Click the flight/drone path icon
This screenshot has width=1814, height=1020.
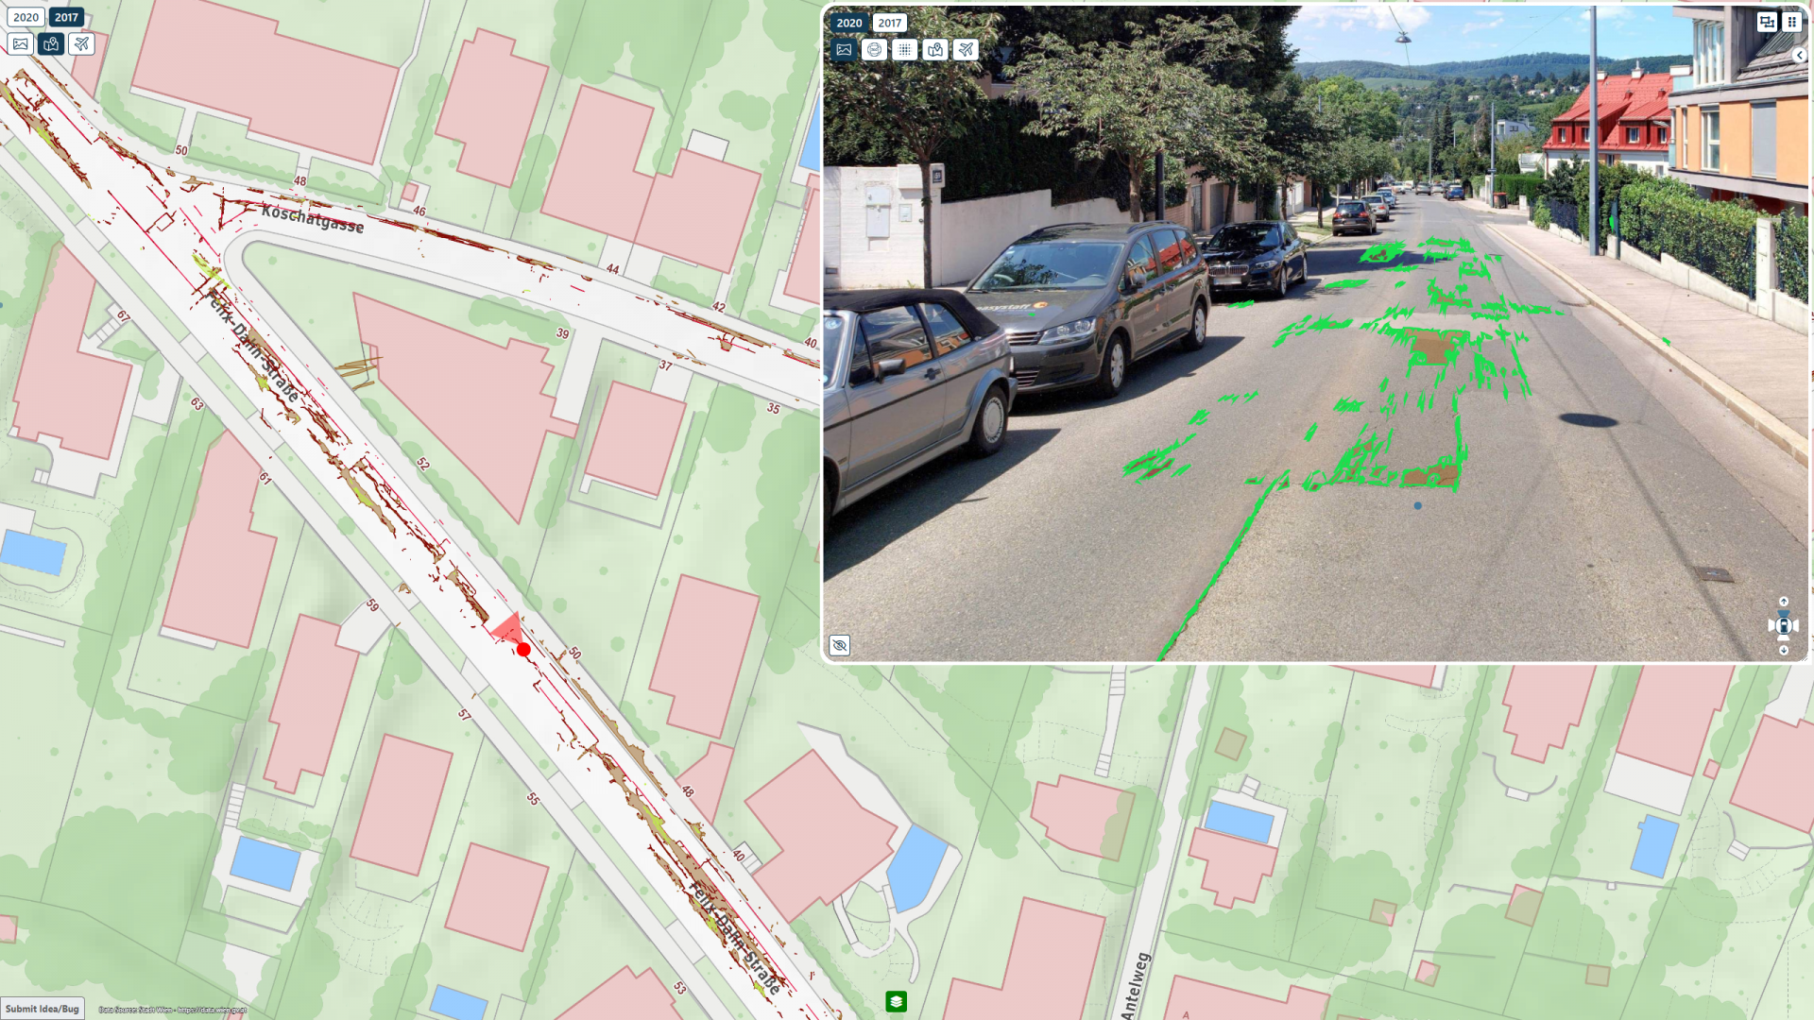[79, 43]
